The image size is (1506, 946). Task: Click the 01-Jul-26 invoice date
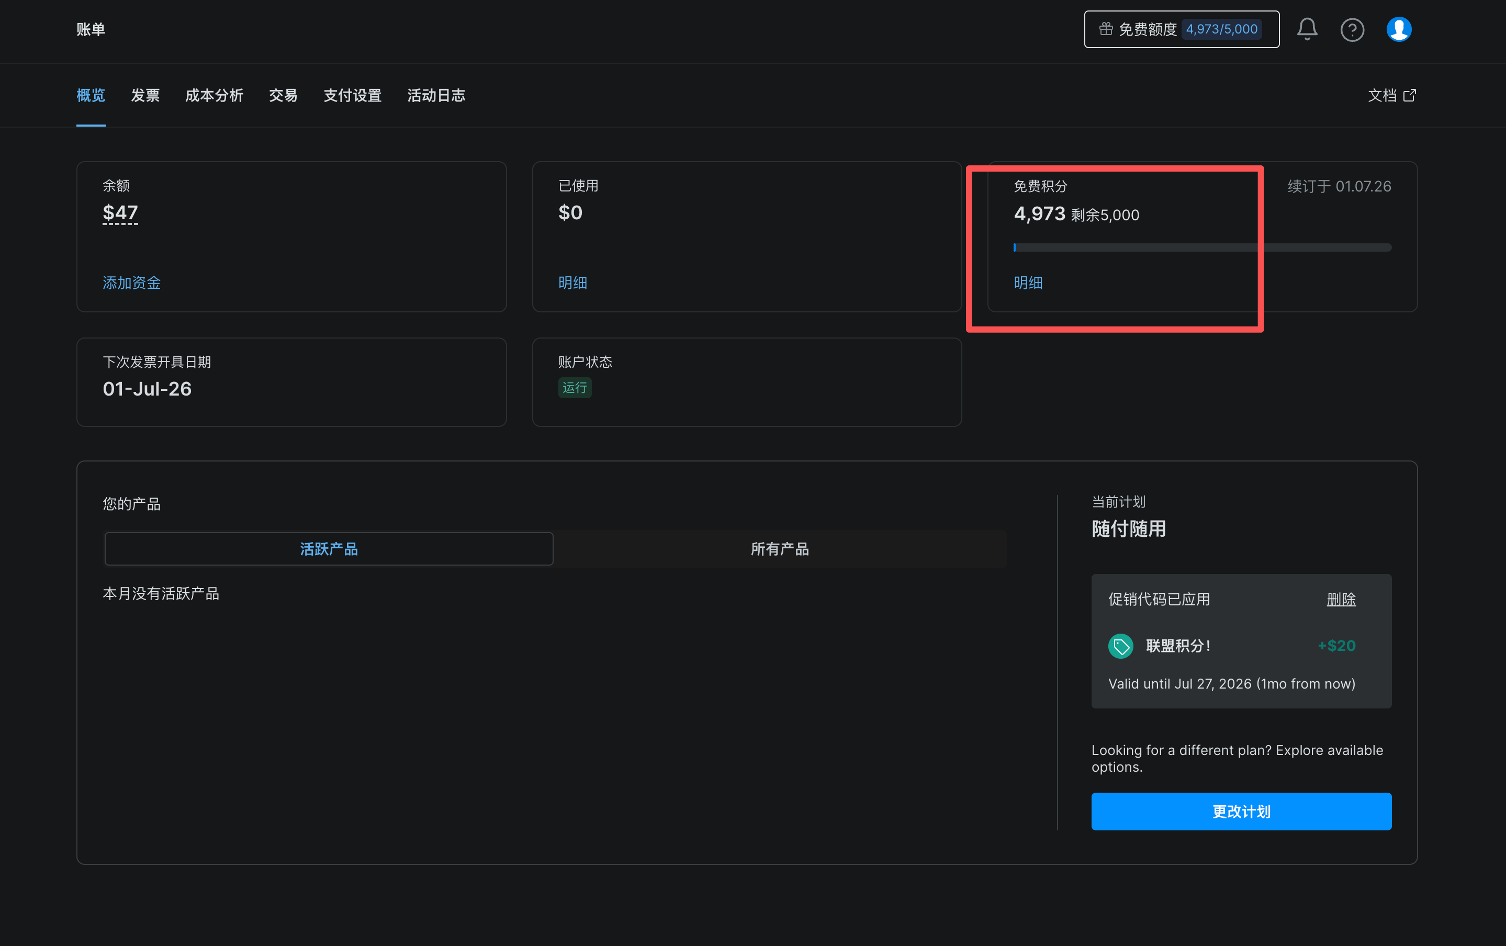(x=147, y=389)
